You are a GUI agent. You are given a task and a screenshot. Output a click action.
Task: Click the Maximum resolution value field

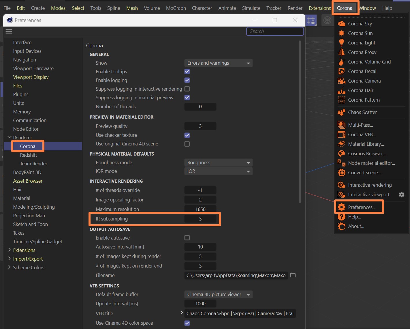pyautogui.click(x=200, y=209)
